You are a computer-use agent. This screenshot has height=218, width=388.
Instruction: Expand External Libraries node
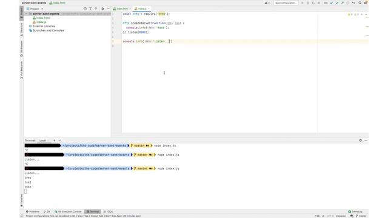point(44,26)
